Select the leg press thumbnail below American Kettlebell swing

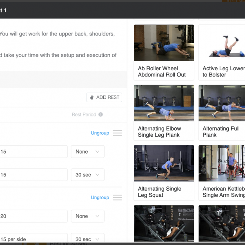point(222,223)
